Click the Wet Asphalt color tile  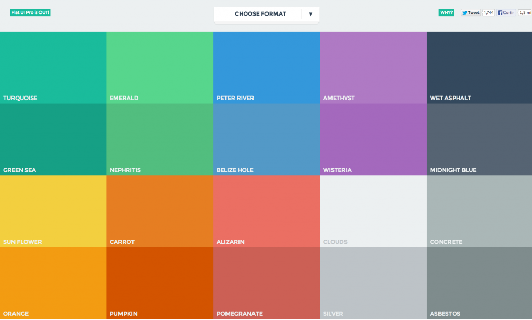[x=479, y=67]
